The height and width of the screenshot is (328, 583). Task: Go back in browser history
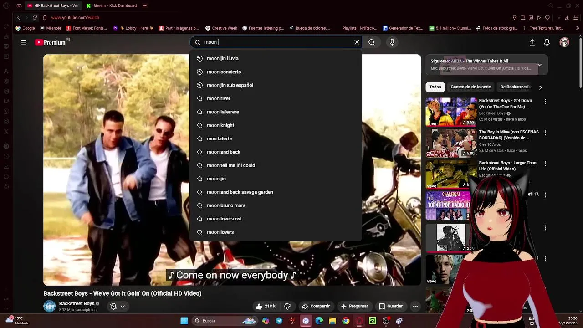pyautogui.click(x=18, y=18)
